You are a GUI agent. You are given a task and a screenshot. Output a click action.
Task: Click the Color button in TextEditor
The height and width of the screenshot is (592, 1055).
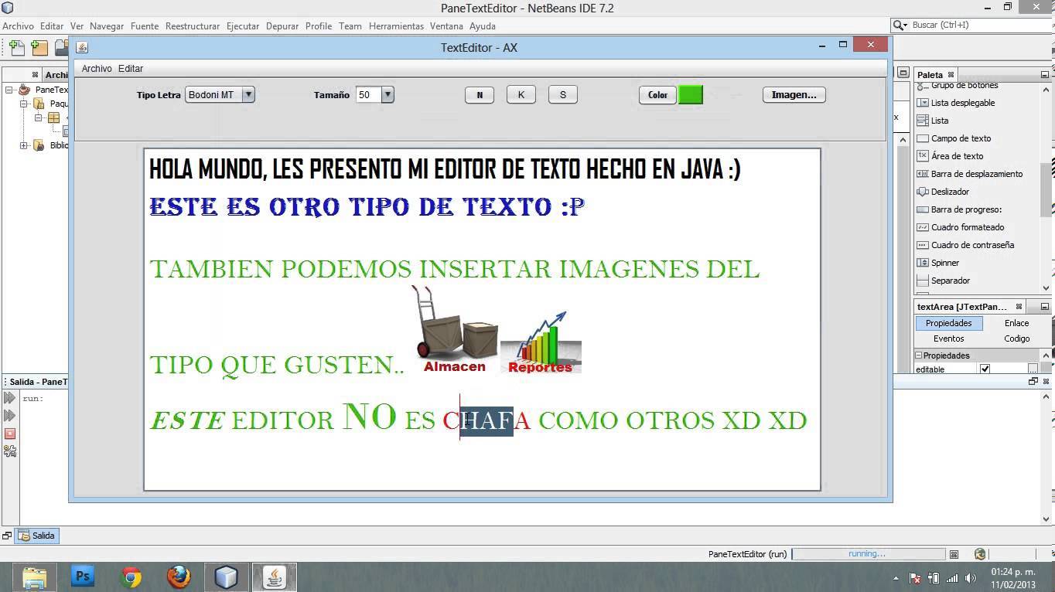pyautogui.click(x=657, y=95)
